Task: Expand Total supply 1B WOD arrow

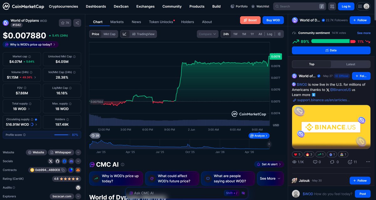Action: (x=29, y=109)
